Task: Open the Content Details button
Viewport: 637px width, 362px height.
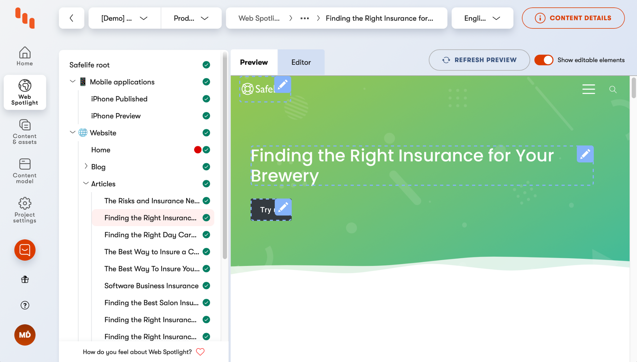Action: (573, 18)
